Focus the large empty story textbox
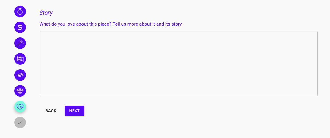Screen dimensions: 330x138 178,64
